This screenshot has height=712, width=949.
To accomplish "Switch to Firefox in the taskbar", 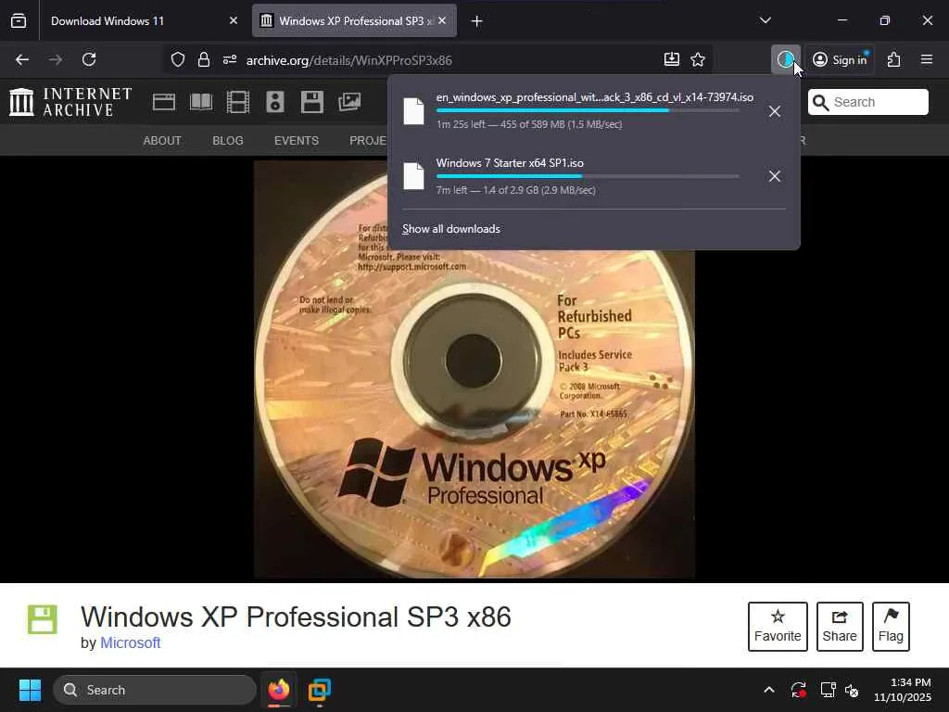I will coord(279,690).
